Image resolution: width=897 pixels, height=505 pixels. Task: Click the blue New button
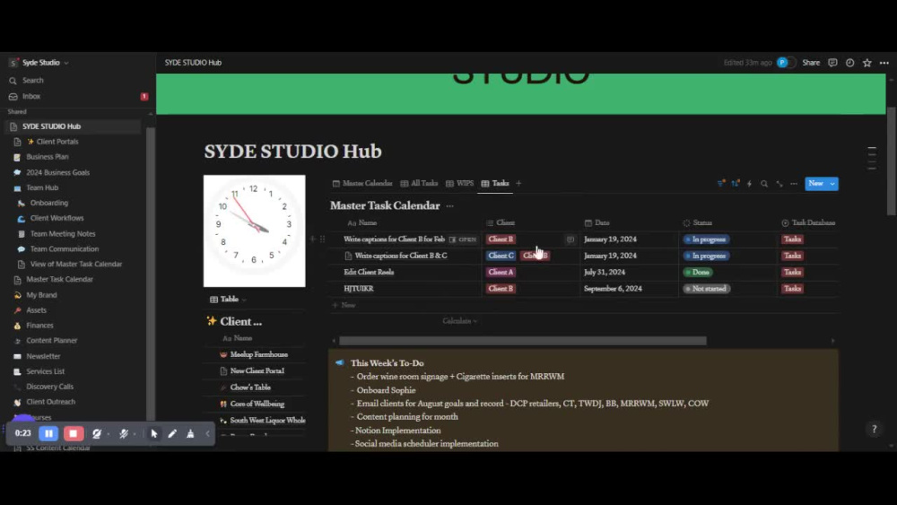(815, 184)
